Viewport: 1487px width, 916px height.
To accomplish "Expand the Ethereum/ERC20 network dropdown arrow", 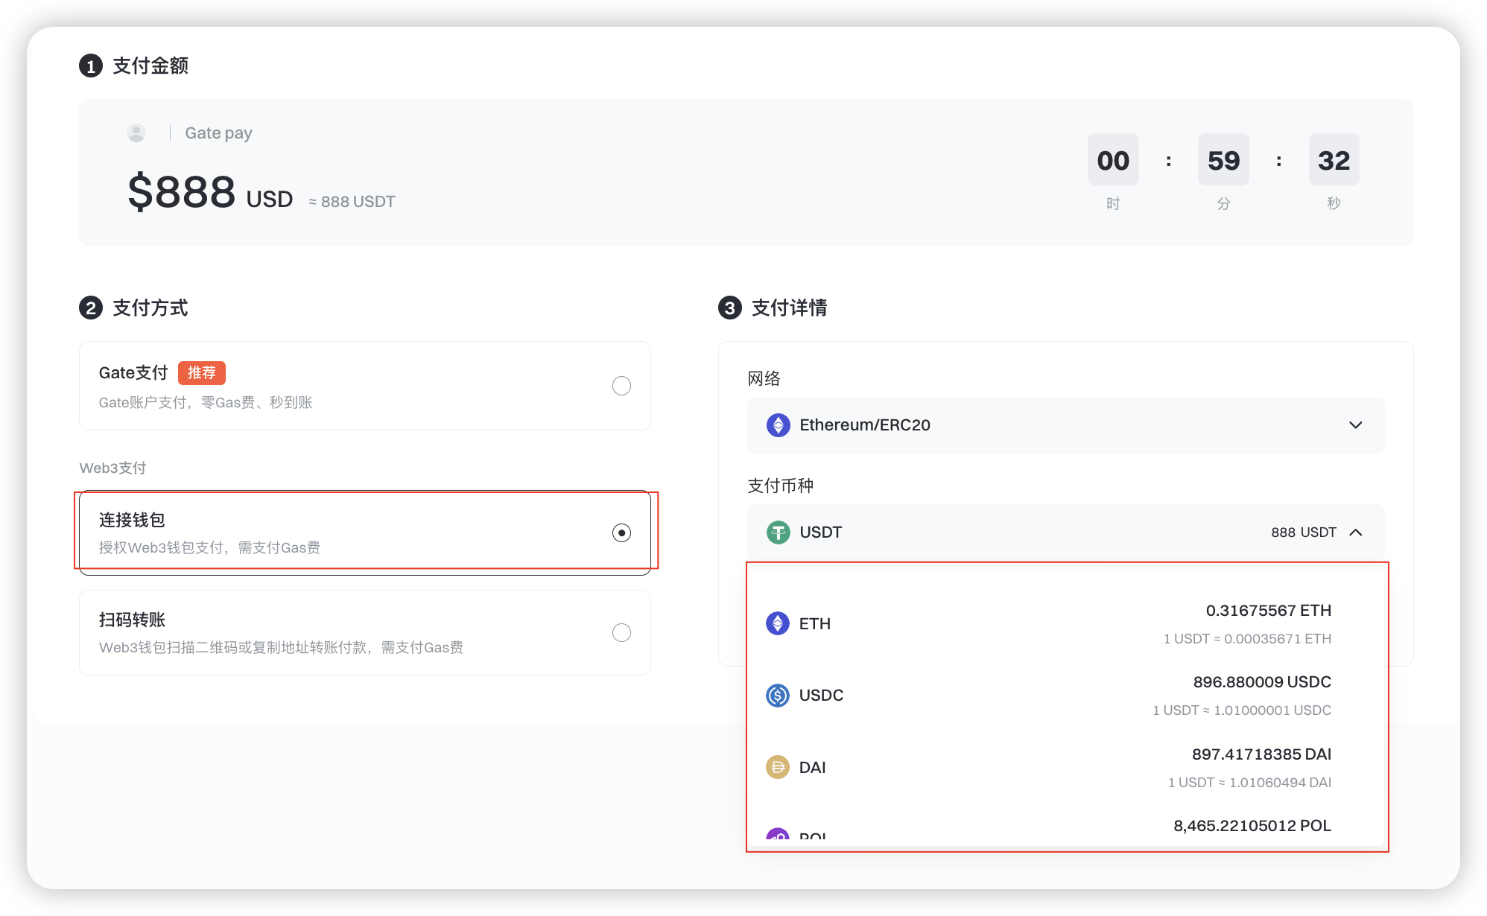I will 1355,425.
